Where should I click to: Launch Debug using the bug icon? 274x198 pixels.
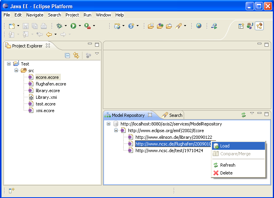pos(59,26)
